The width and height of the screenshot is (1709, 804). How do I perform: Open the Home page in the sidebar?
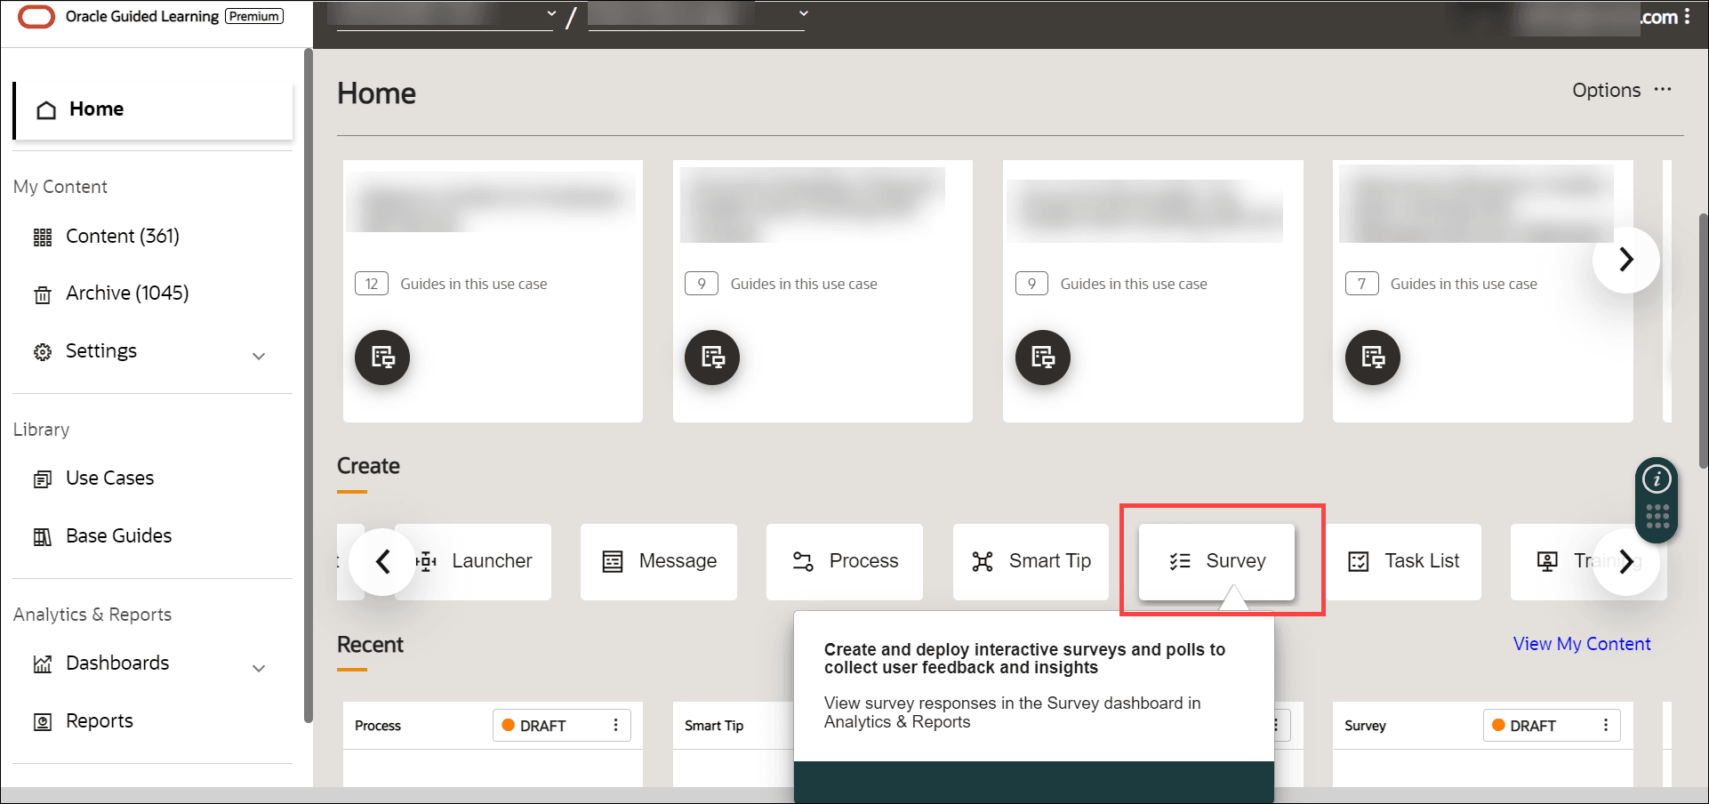(154, 109)
